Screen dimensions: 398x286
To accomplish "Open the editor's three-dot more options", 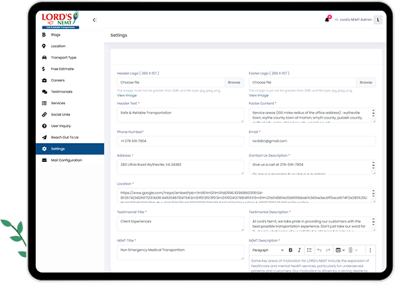I will click(370, 250).
